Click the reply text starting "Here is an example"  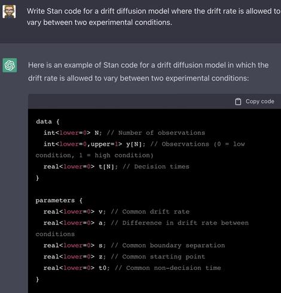[x=148, y=72]
